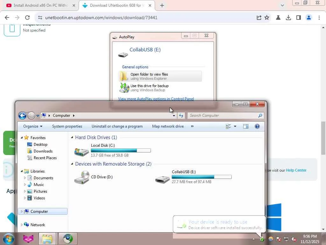
Task: Reload the Uptodown page in Chrome
Action: [27, 18]
